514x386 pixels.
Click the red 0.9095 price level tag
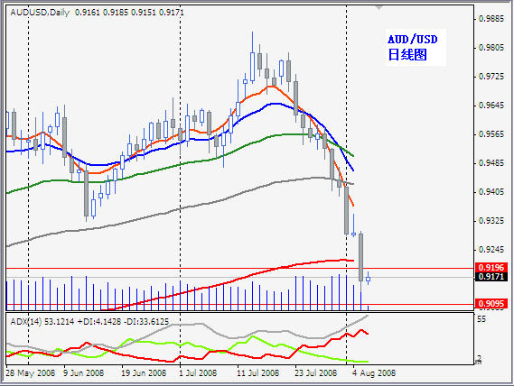click(491, 304)
